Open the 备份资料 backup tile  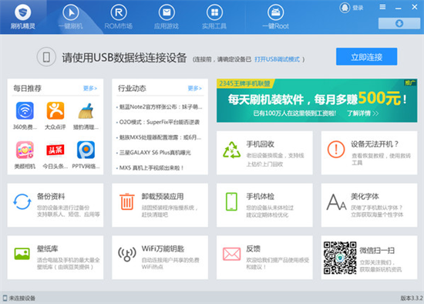coord(56,205)
